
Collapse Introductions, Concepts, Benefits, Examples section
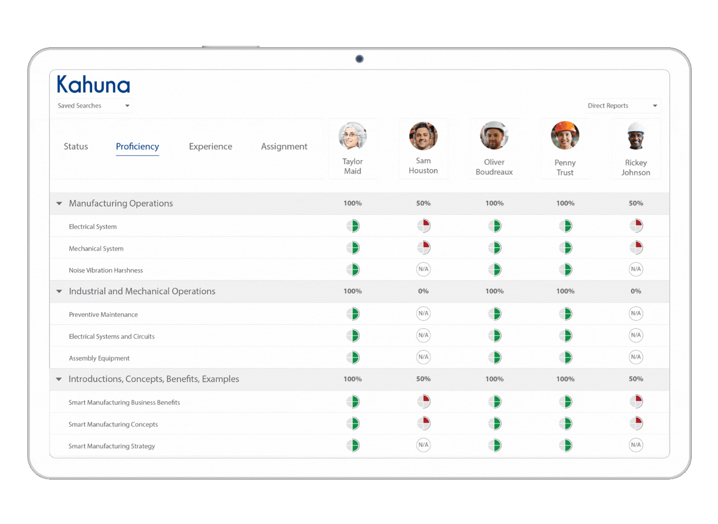[x=59, y=379]
